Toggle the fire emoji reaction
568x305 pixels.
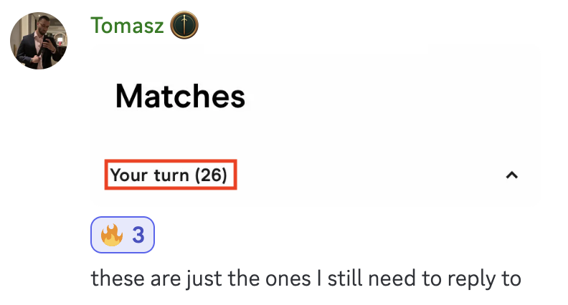(x=123, y=235)
